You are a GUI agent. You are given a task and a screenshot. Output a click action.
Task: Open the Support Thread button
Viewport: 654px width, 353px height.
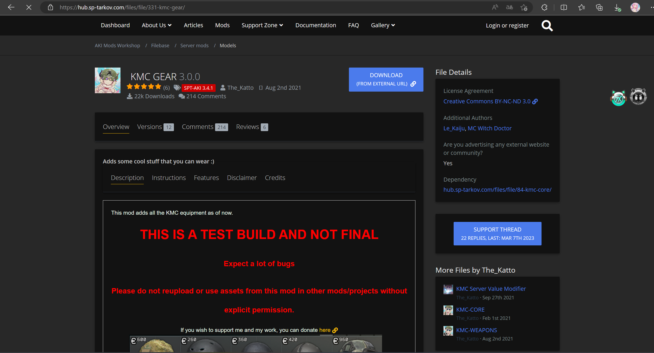[497, 234]
